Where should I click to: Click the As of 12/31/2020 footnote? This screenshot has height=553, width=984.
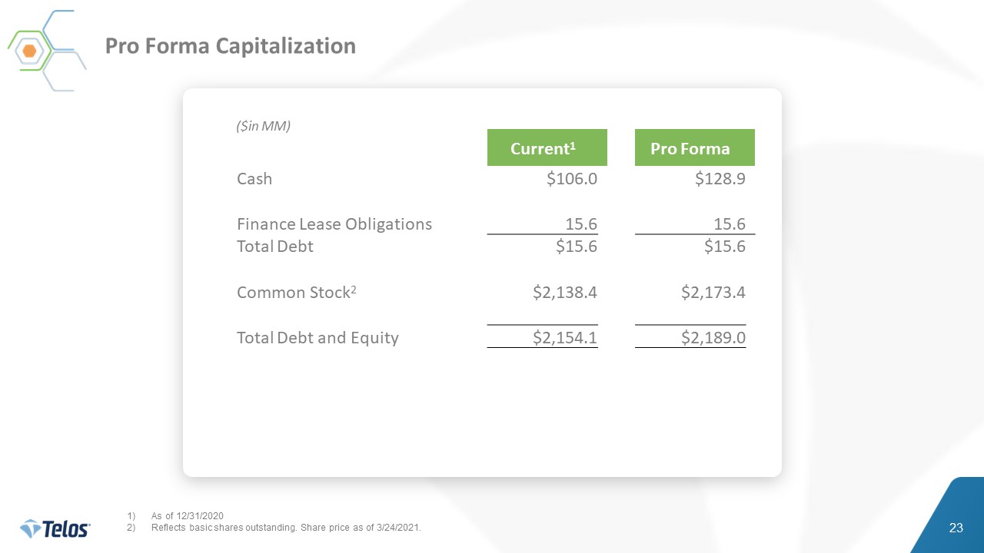pos(188,515)
